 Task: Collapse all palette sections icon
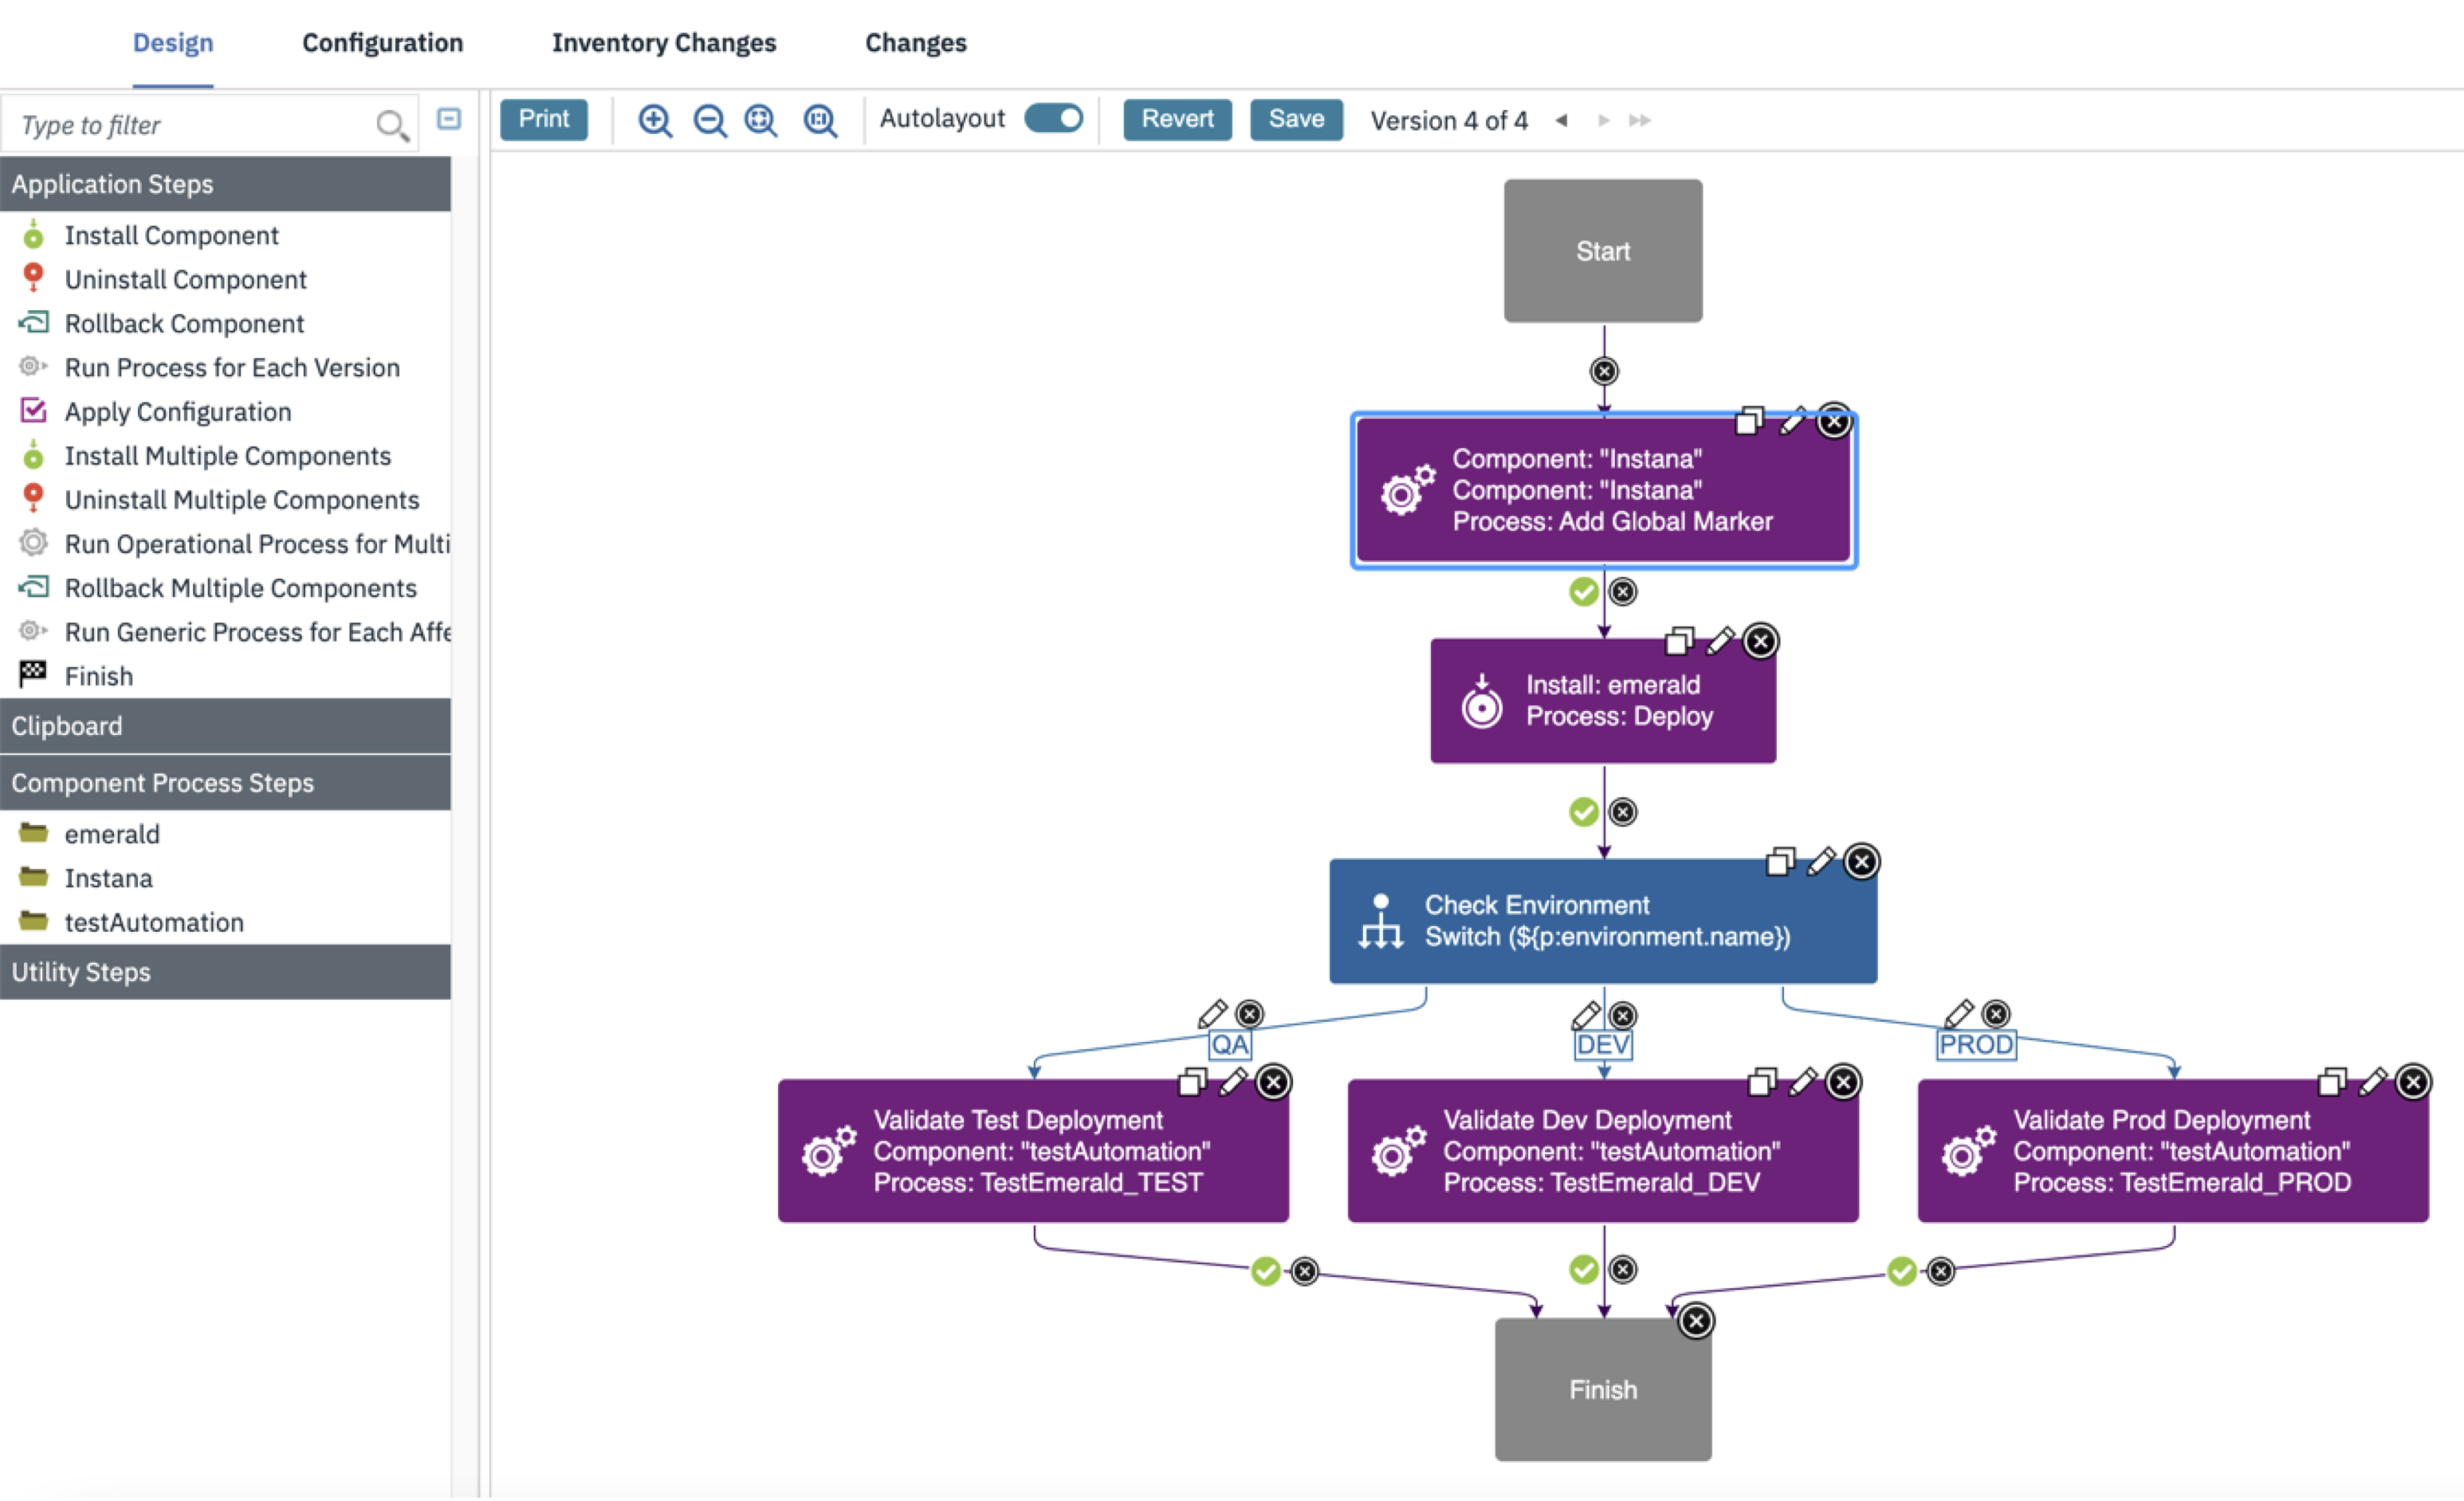coord(449,120)
